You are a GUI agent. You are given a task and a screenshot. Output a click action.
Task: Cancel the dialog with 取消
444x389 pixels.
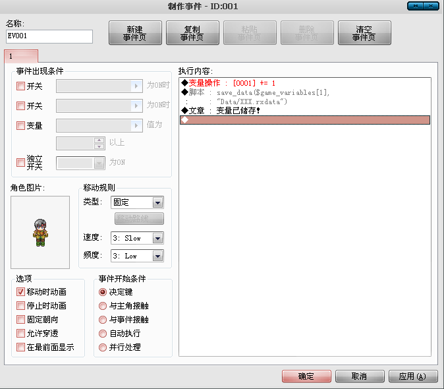point(360,376)
